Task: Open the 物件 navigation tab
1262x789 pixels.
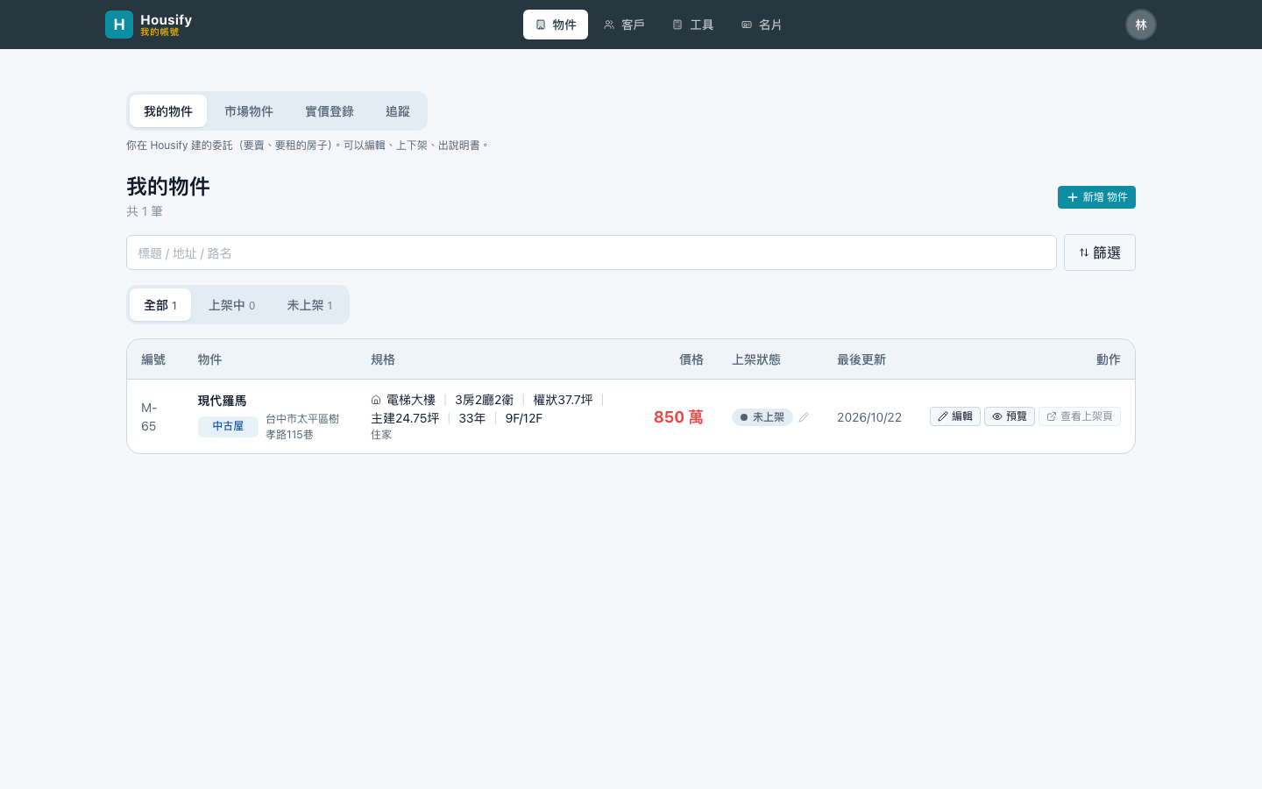Action: pos(556,25)
